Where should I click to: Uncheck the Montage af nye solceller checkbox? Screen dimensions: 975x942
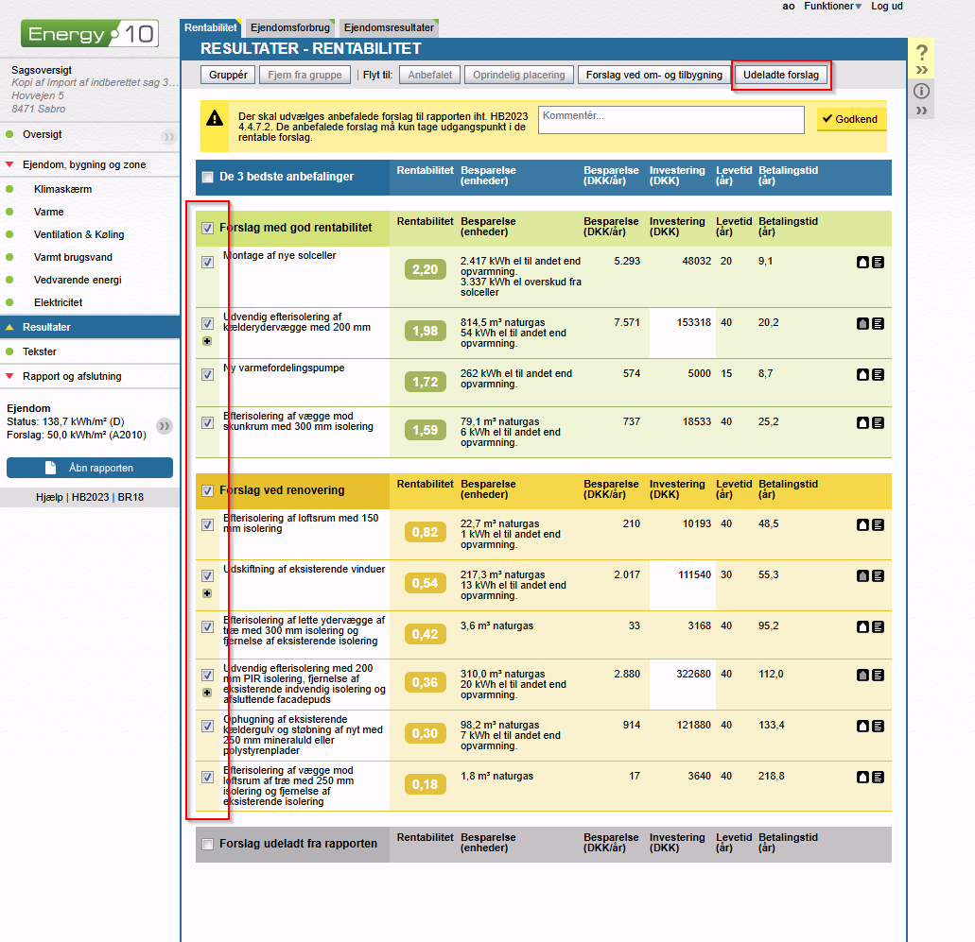[x=207, y=263]
